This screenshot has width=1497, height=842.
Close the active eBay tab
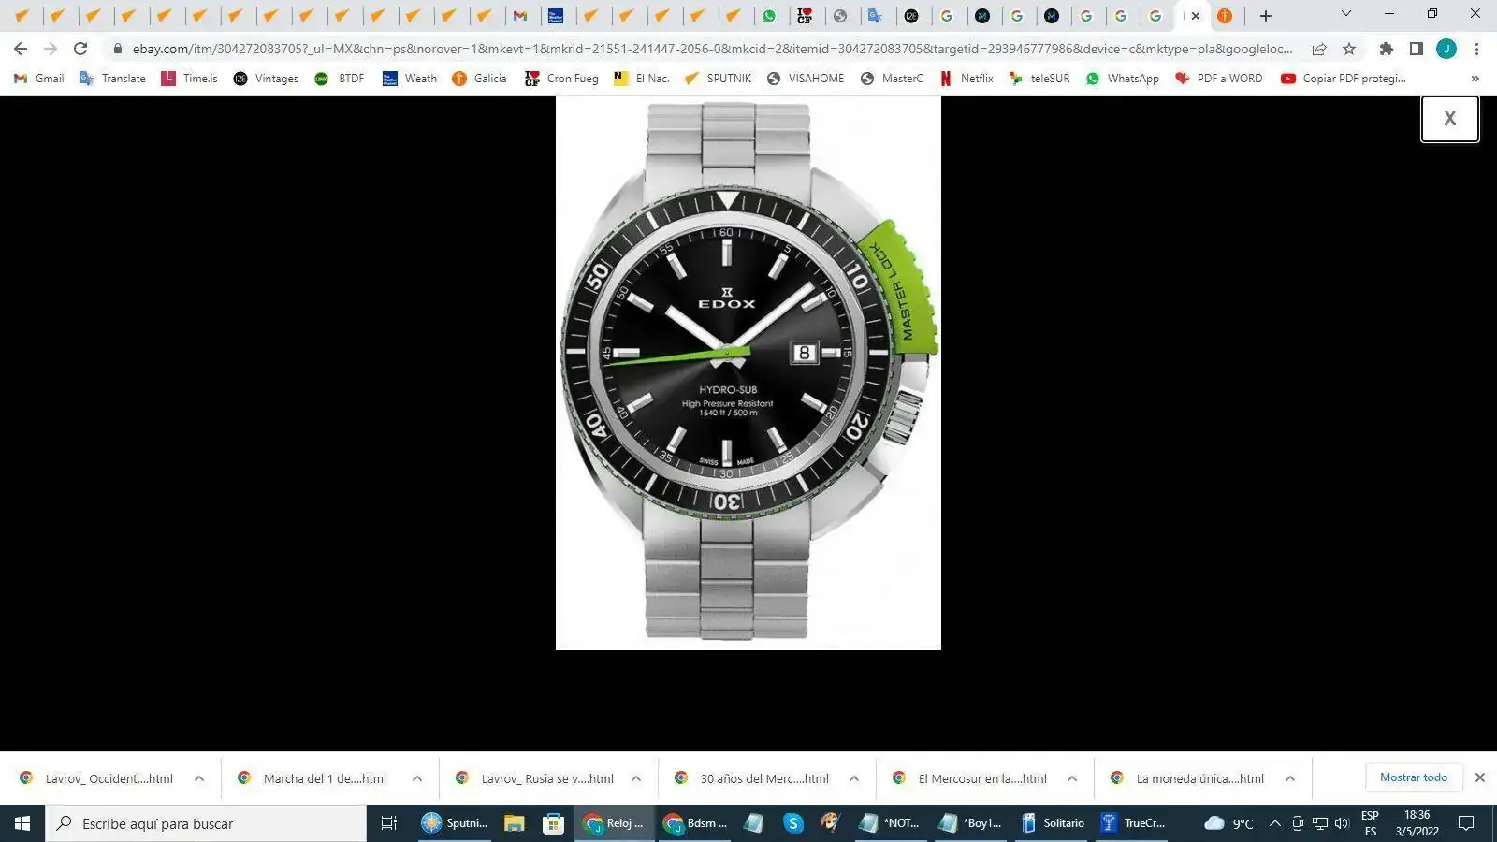[x=1196, y=16]
